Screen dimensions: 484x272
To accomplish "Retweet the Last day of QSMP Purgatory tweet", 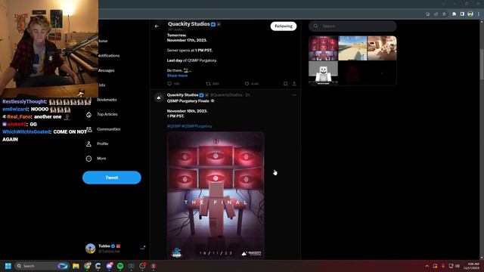I will (209, 84).
